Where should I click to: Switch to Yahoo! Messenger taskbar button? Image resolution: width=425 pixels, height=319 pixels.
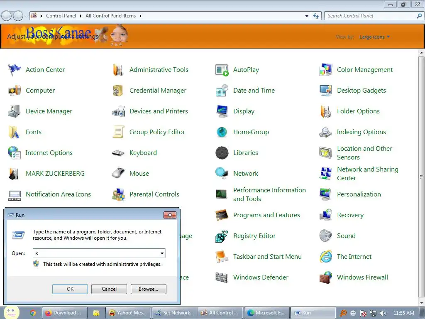128,313
